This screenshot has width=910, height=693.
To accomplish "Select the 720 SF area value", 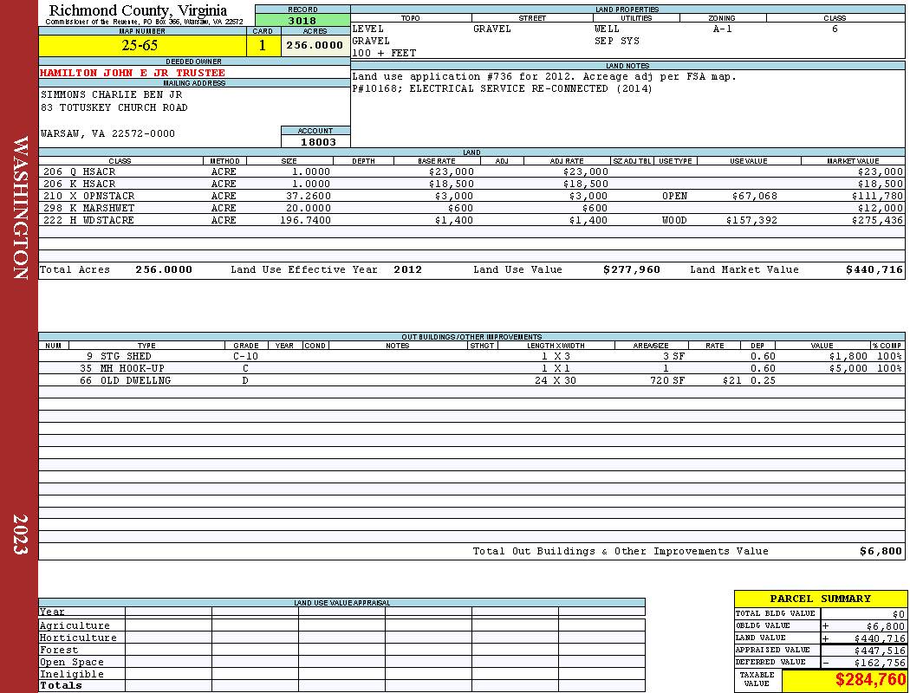I will tap(666, 381).
